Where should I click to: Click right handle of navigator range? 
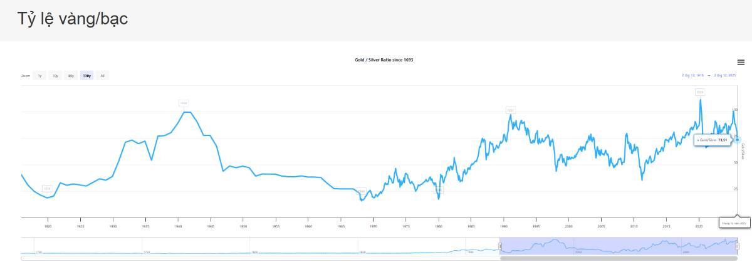[737, 246]
